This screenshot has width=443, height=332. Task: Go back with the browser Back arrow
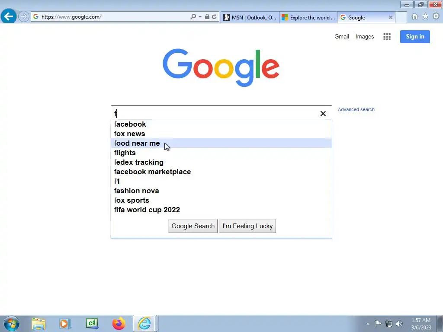[9, 16]
